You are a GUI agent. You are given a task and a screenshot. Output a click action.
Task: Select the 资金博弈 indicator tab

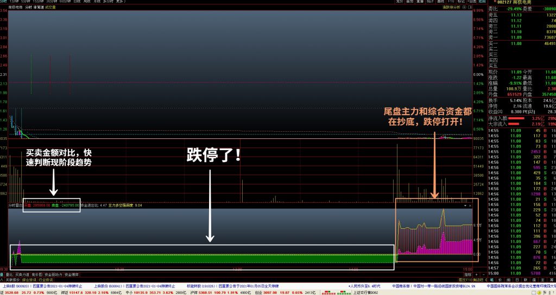(72, 274)
